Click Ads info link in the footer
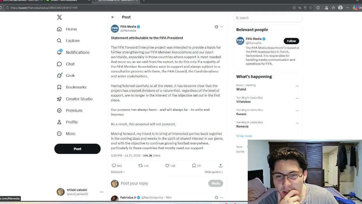The image size is (362, 204). coord(240,152)
